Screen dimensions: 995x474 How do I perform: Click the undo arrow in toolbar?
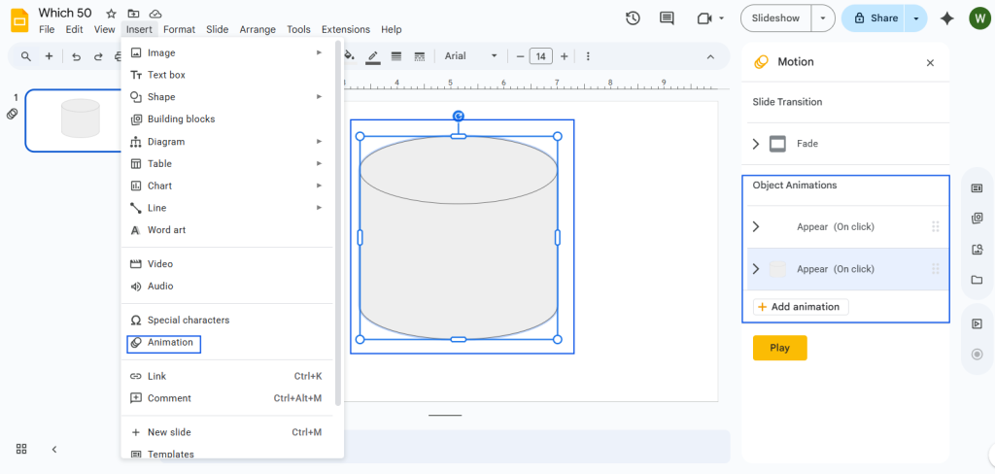(76, 56)
